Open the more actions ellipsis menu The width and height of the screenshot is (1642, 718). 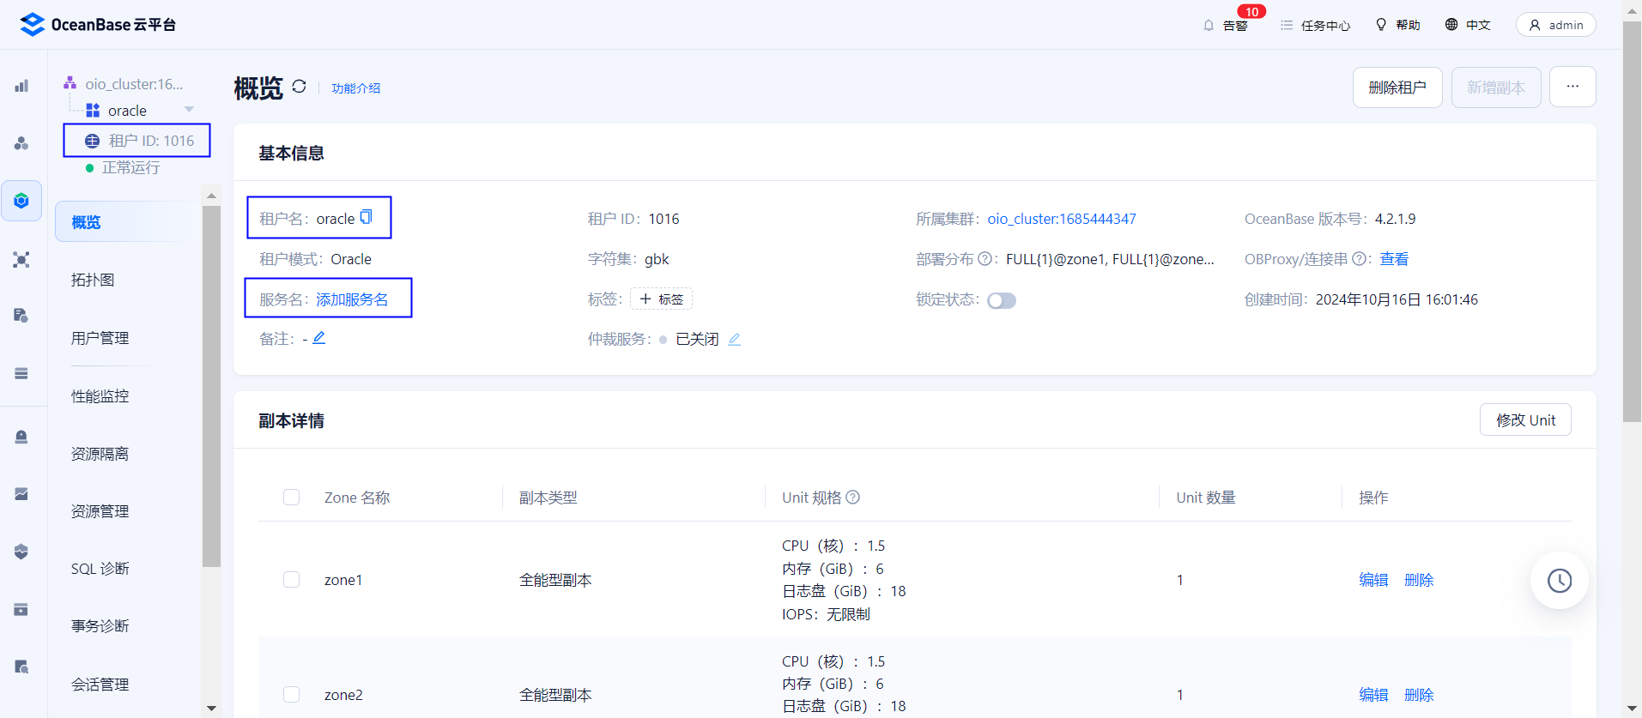click(1572, 87)
